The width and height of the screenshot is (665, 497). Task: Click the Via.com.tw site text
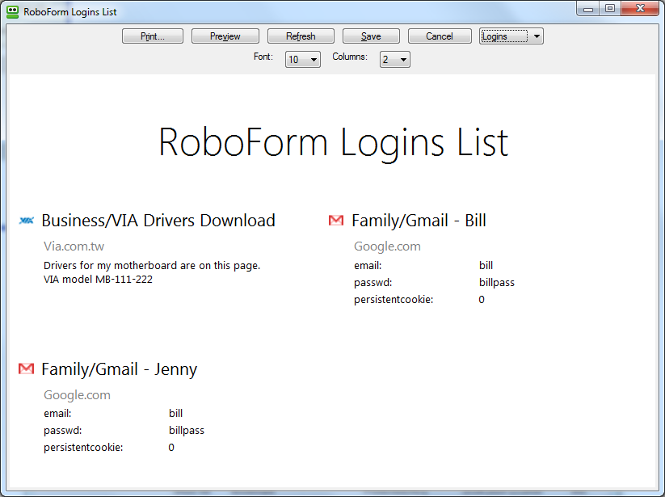point(74,246)
